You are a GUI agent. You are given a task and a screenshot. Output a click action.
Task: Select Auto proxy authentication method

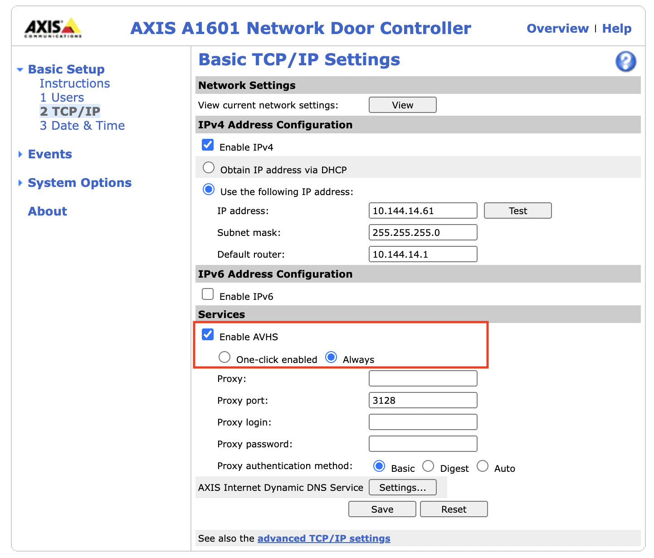483,466
